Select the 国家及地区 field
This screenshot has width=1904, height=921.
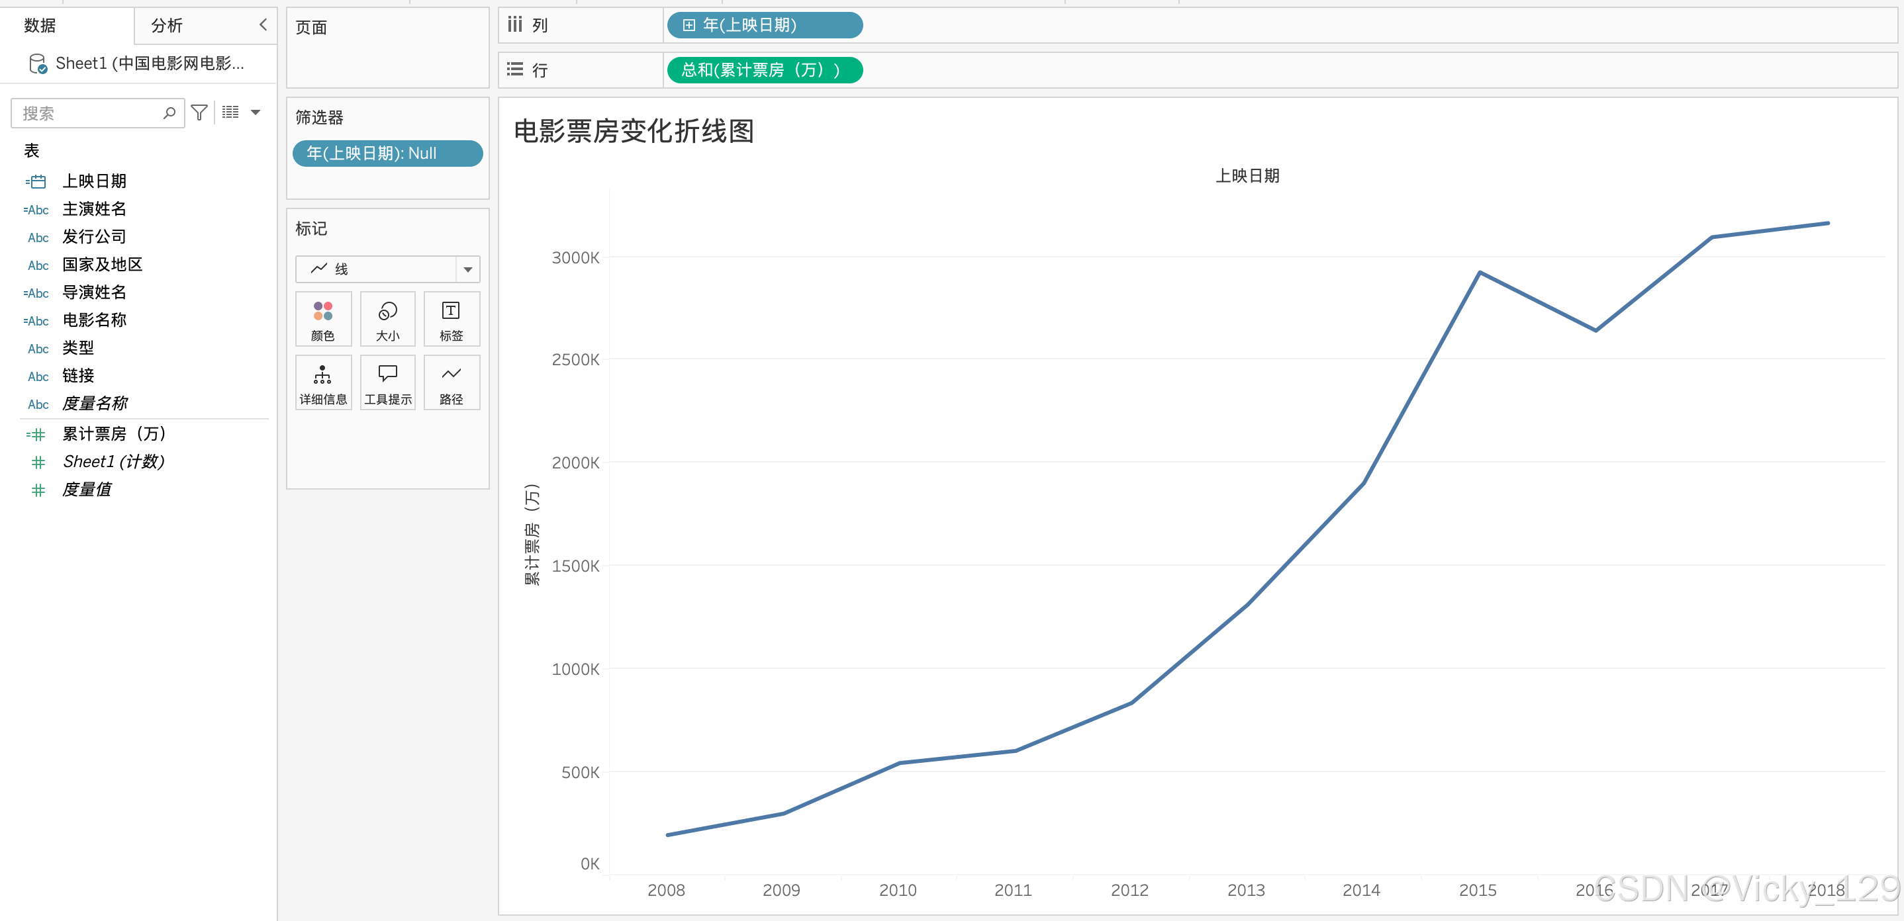pos(103,265)
